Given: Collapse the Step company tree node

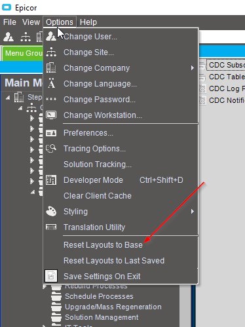Looking at the screenshot, I should [8, 98].
